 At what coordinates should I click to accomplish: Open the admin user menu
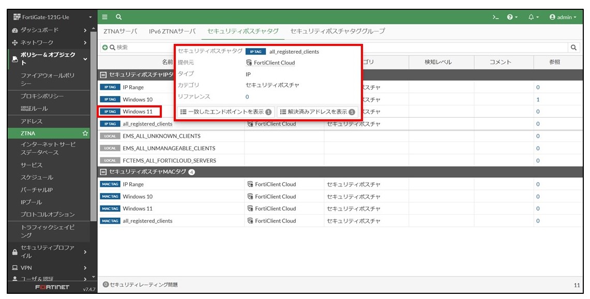coord(563,17)
